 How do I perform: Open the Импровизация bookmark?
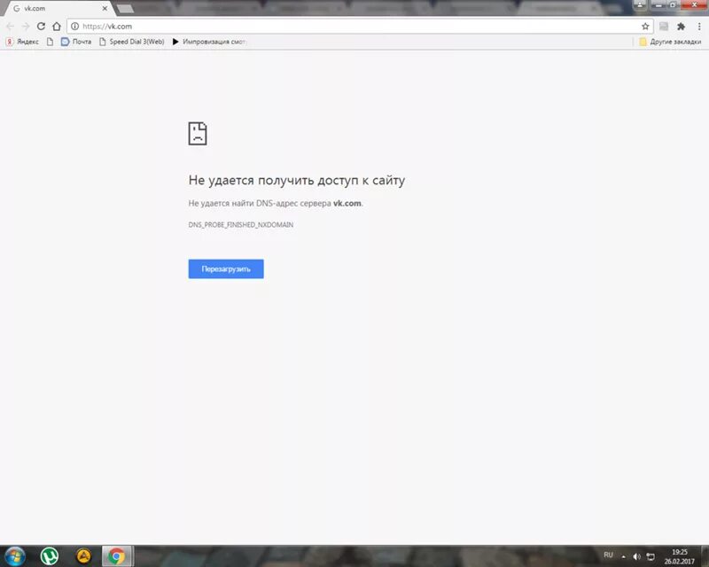click(x=208, y=42)
